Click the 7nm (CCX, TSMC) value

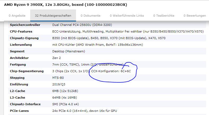pyautogui.click(x=88, y=65)
